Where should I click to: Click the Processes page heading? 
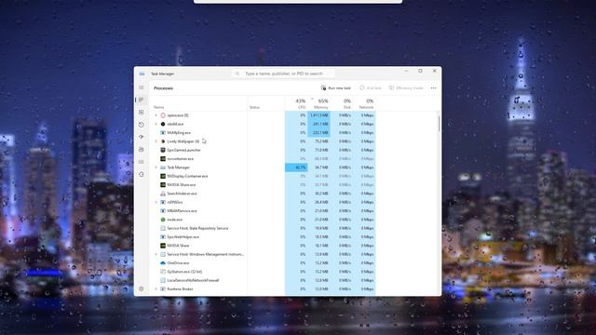pos(164,88)
